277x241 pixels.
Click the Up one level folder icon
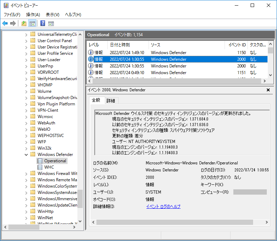coord(24,23)
